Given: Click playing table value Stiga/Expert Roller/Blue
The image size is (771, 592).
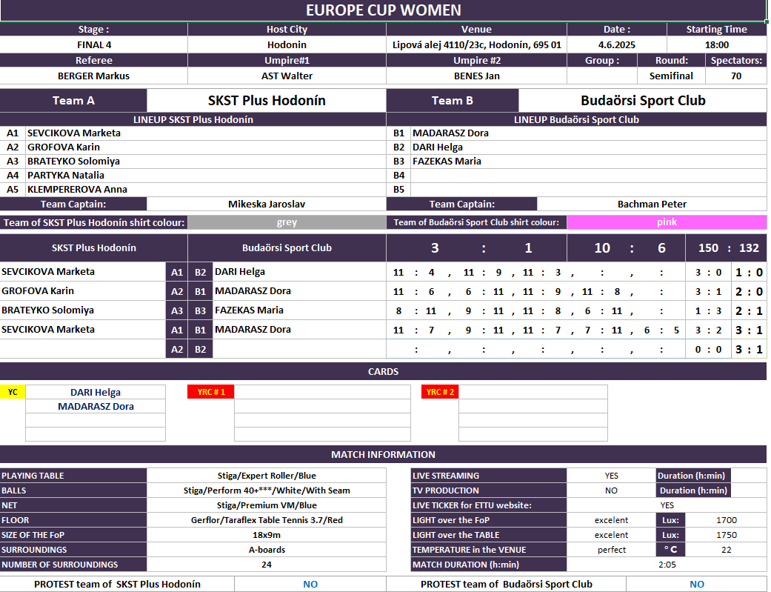Looking at the screenshot, I should [267, 476].
